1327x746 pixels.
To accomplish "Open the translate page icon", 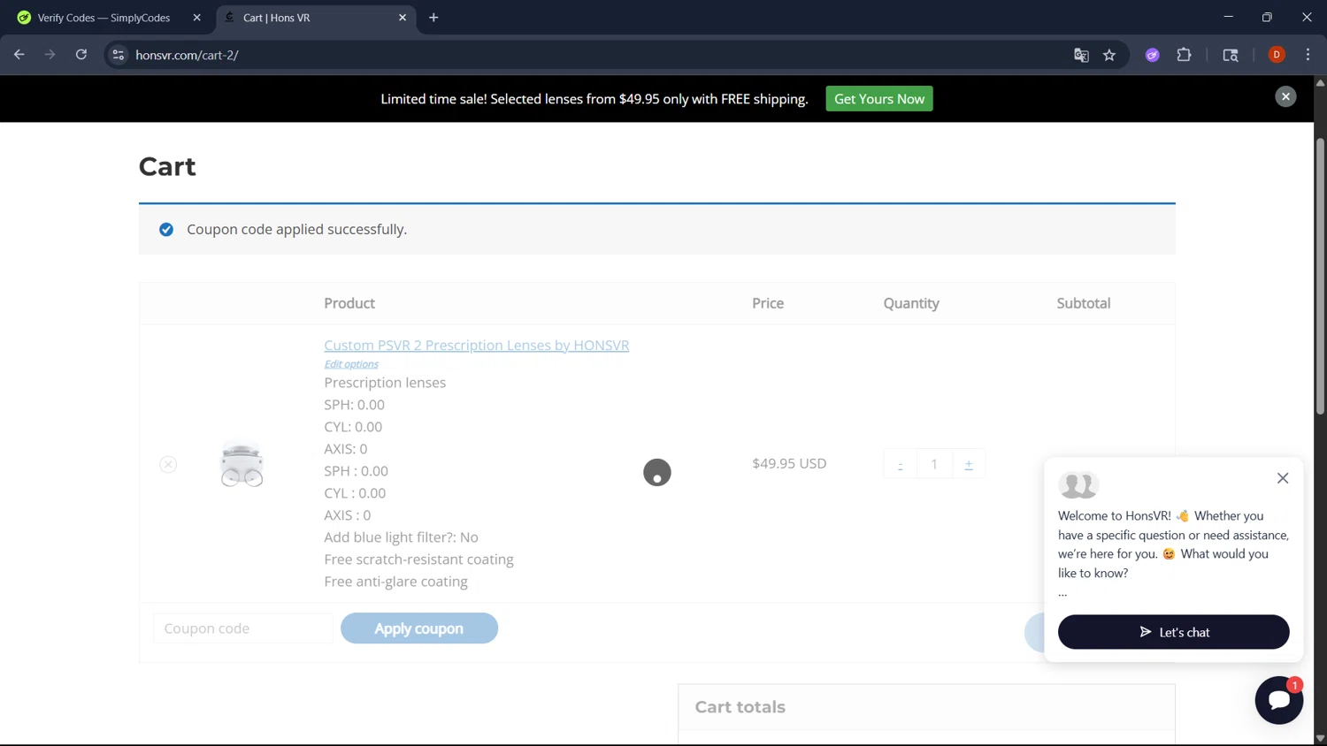I will coord(1081,55).
